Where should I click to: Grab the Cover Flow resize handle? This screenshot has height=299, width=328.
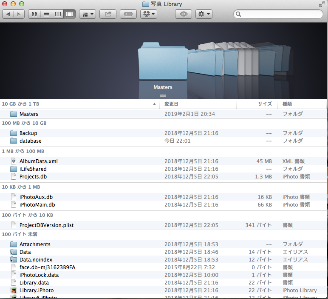click(163, 96)
